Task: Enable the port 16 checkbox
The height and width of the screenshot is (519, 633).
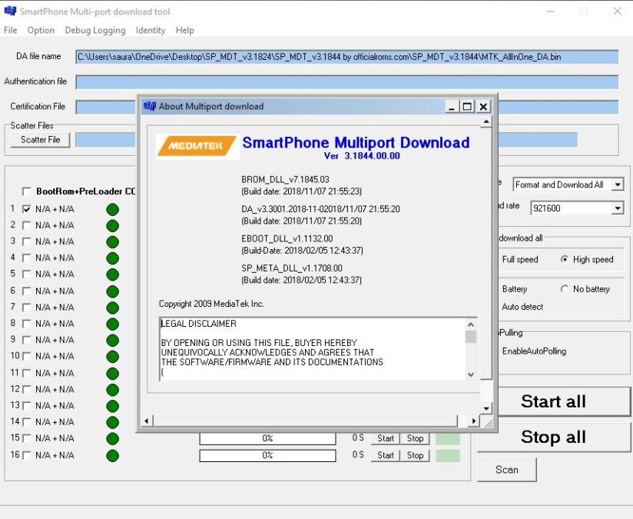Action: pyautogui.click(x=27, y=455)
